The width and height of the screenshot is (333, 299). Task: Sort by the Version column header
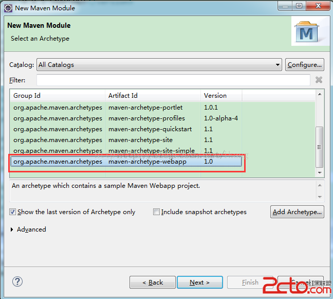point(221,96)
